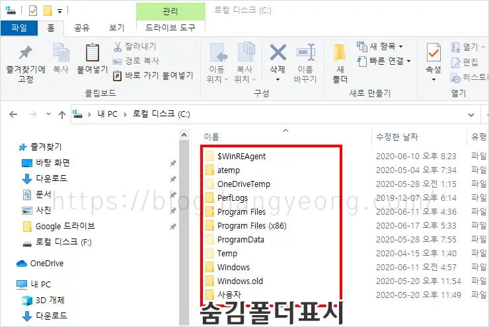Select the OneDriveTemp folder
The width and height of the screenshot is (489, 327).
point(238,184)
